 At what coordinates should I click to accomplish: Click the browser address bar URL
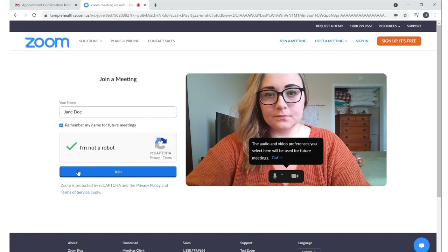click(219, 15)
